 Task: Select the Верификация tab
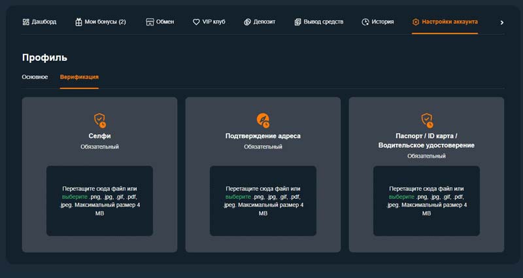pyautogui.click(x=79, y=77)
